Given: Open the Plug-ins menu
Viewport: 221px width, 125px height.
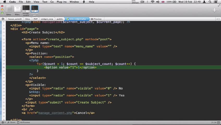Looking at the screenshot, I should [x=62, y=2].
